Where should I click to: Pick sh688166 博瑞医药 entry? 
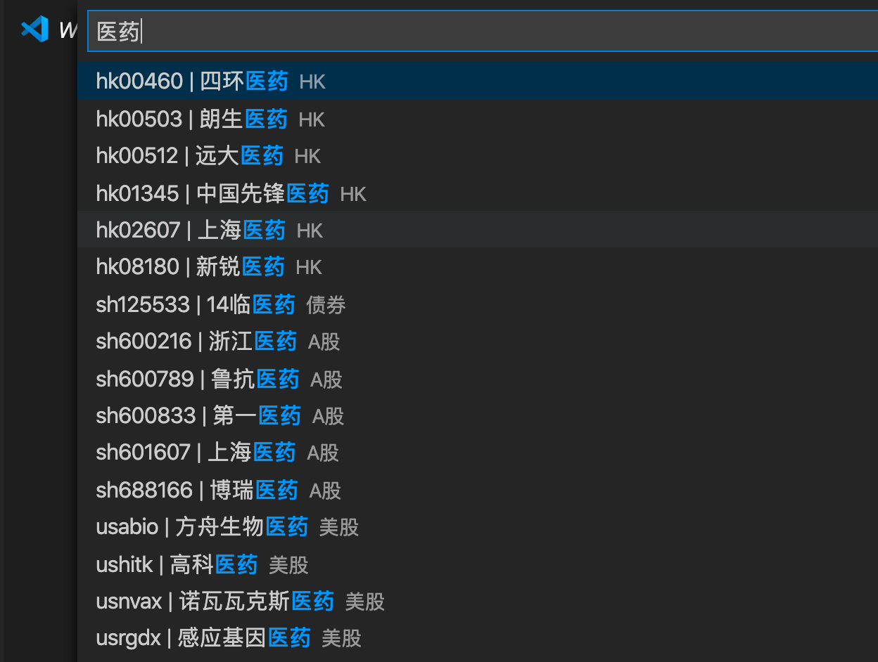pos(478,489)
